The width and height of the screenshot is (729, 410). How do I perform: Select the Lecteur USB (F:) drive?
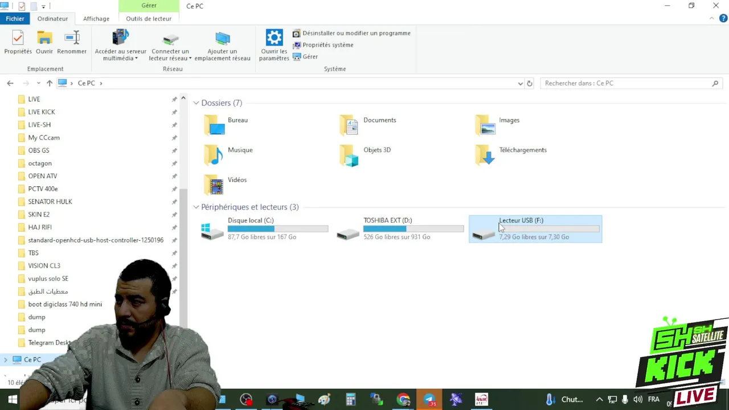[535, 229]
